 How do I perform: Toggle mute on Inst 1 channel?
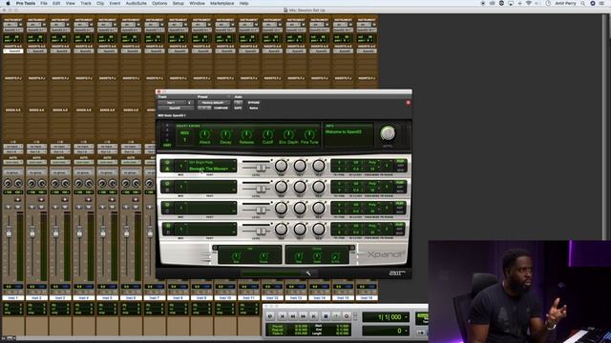tap(17, 207)
